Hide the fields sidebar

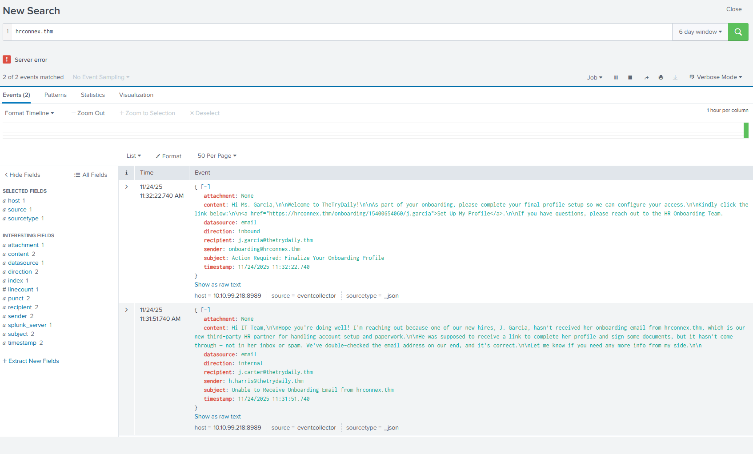coord(22,175)
